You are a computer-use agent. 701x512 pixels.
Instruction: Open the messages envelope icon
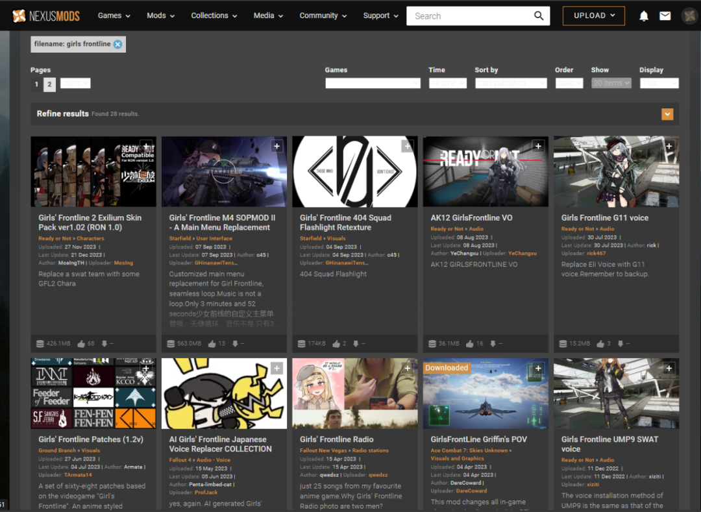click(x=665, y=16)
